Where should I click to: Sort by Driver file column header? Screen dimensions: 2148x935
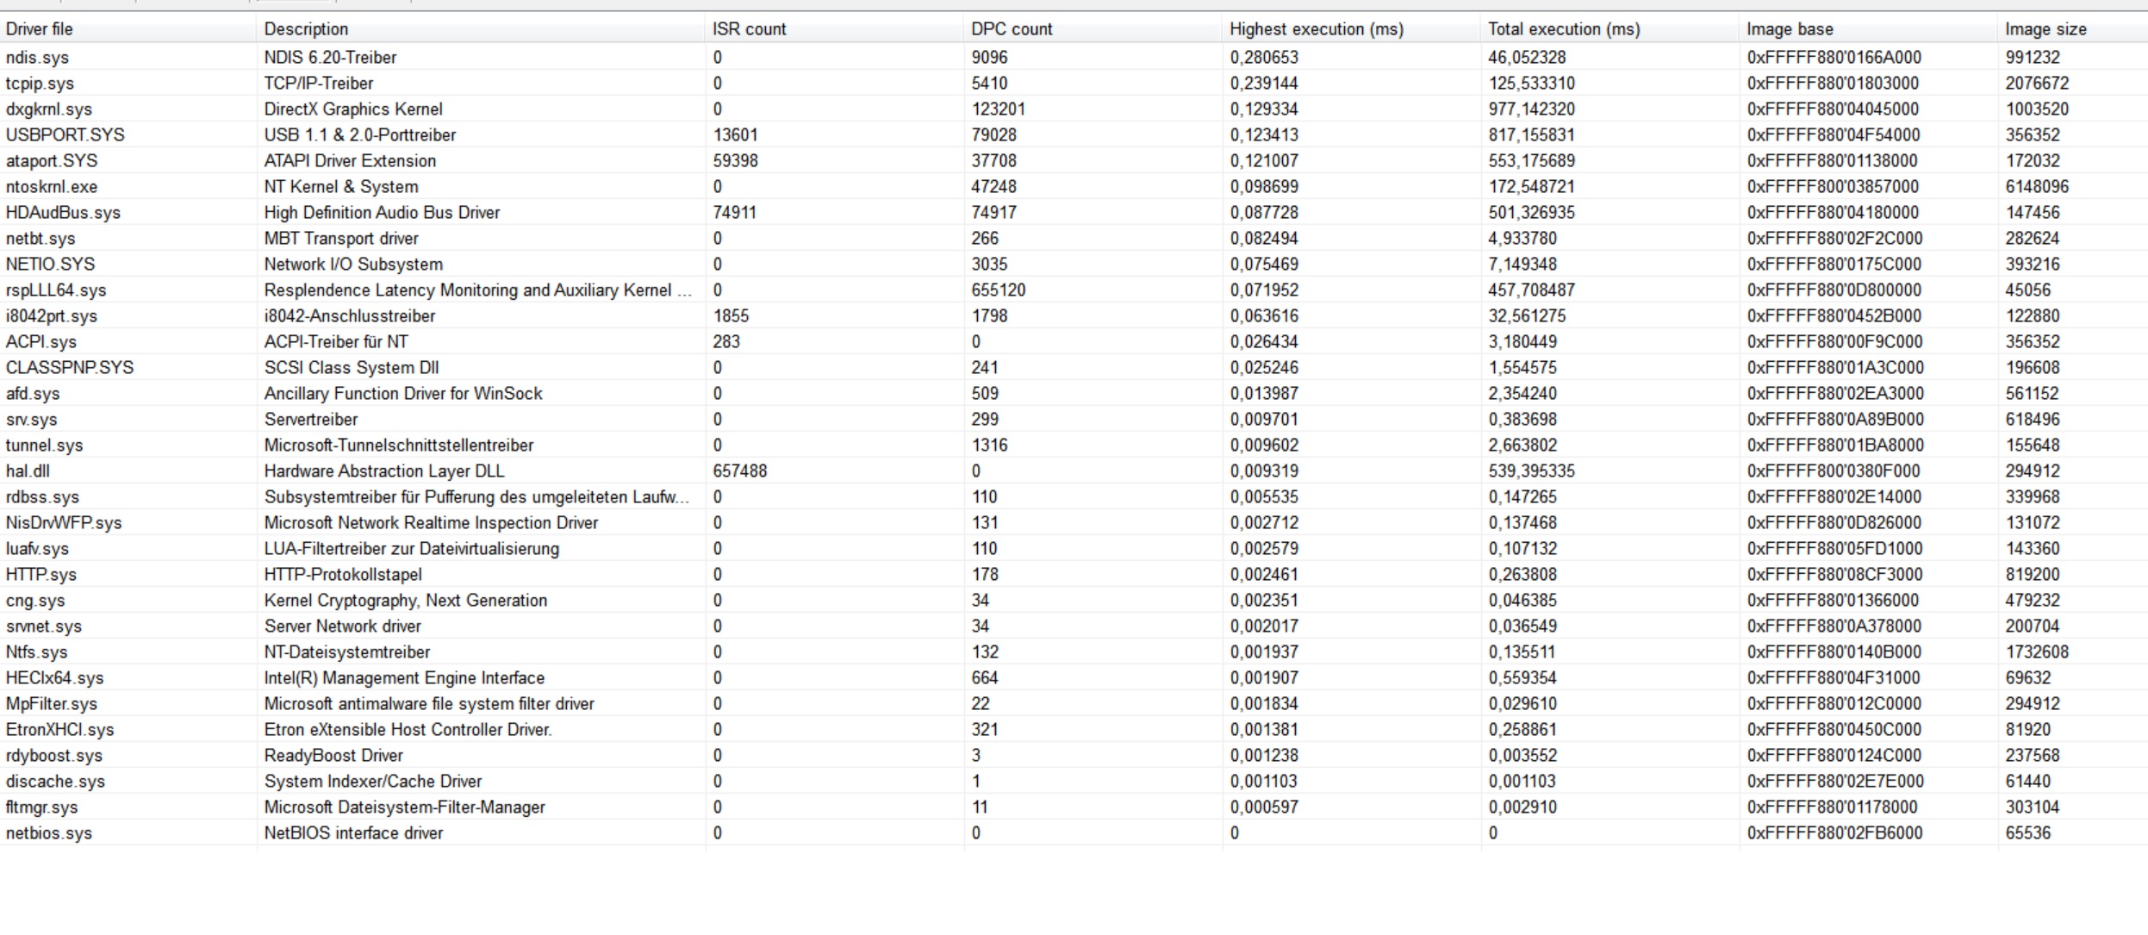(40, 28)
